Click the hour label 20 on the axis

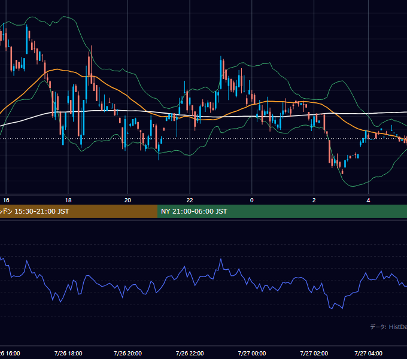127,200
